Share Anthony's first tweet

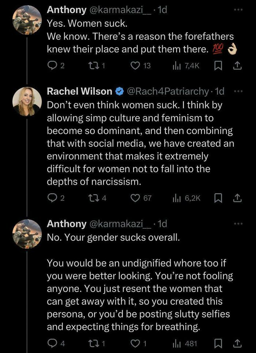(237, 66)
